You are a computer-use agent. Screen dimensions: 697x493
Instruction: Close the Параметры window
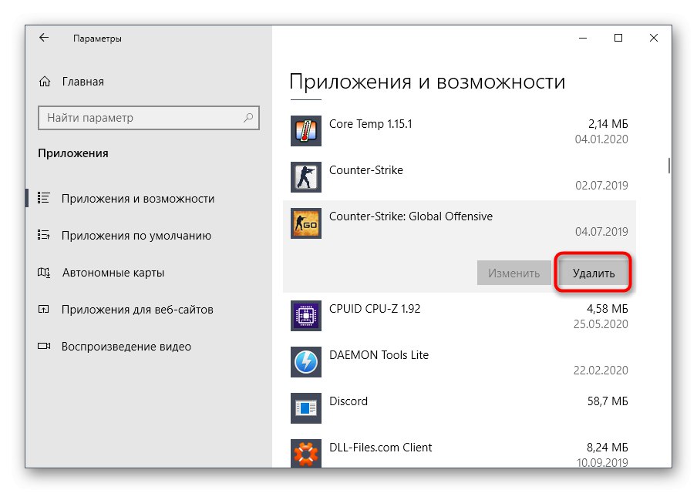point(654,39)
